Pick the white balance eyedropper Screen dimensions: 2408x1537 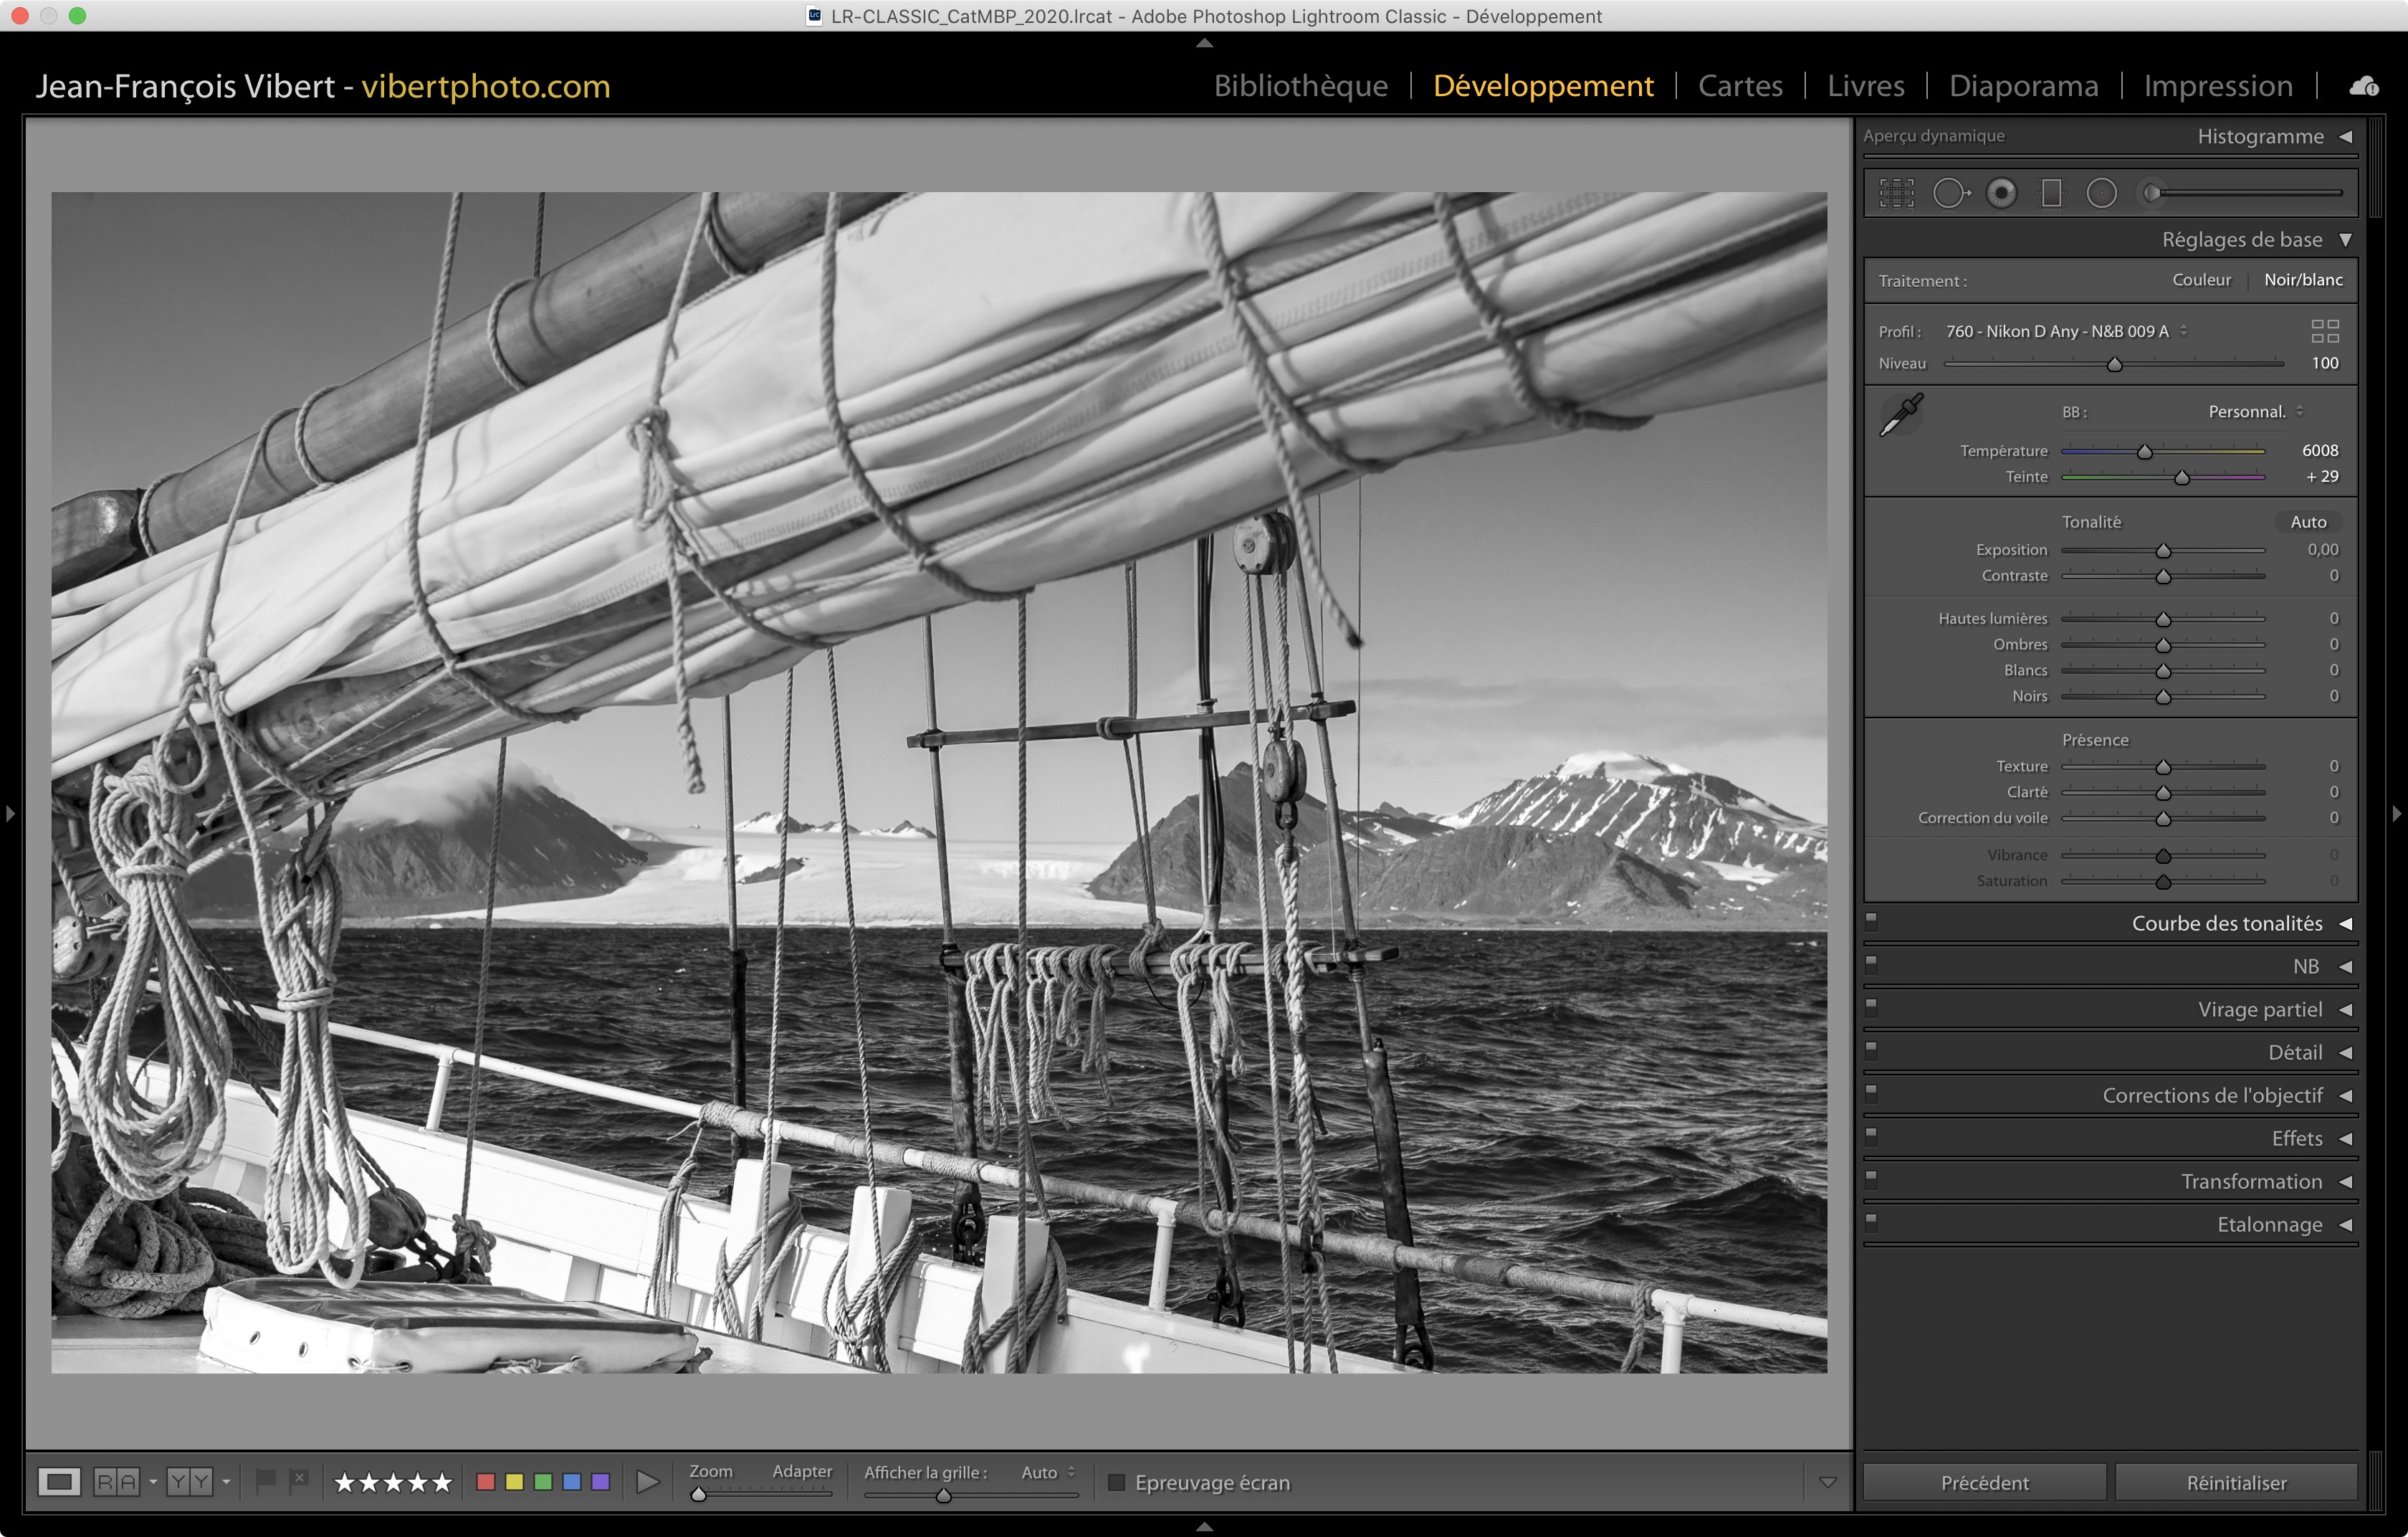[1901, 414]
